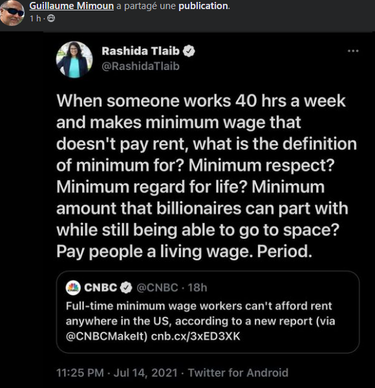375x388 pixels.
Task: Open the cnb.cx/3xED3XK link
Action: click(195, 336)
